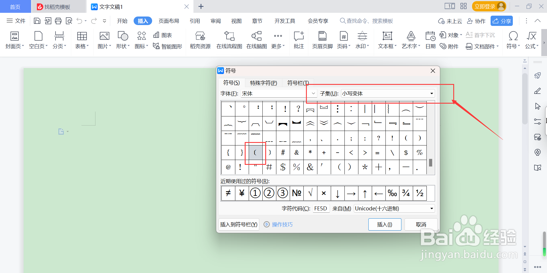This screenshot has width=547, height=273.
Task: Switch to the 页面布局 ribbon tab
Action: tap(169, 21)
